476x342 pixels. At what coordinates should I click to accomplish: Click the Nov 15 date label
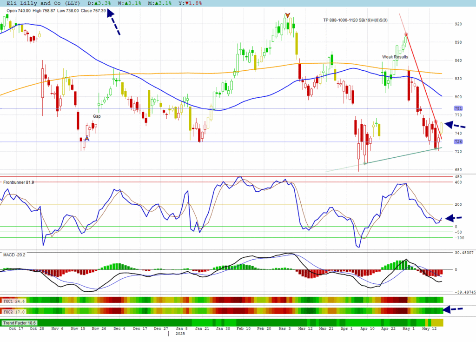pyautogui.click(x=78, y=329)
